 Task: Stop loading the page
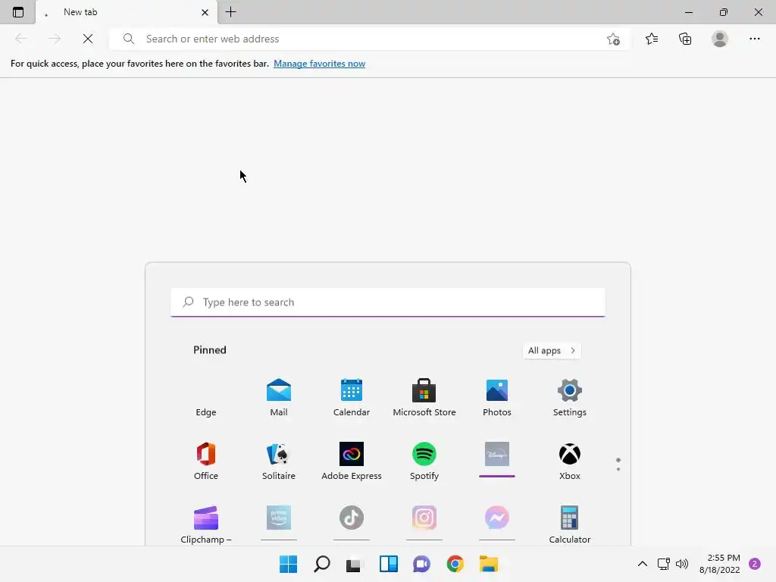(88, 39)
